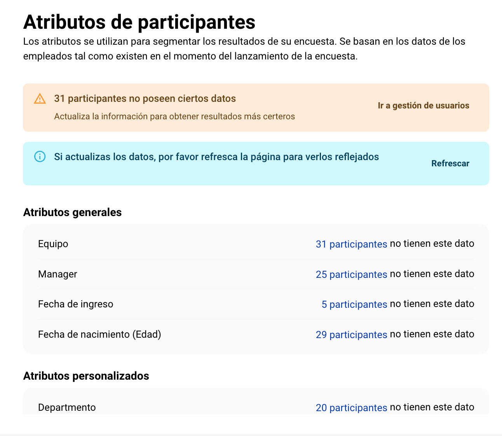The width and height of the screenshot is (502, 436).
Task: Click the 'Actualiza la información' warning subtitle
Action: (x=174, y=117)
